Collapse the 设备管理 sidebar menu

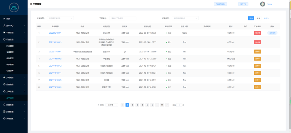25,39
